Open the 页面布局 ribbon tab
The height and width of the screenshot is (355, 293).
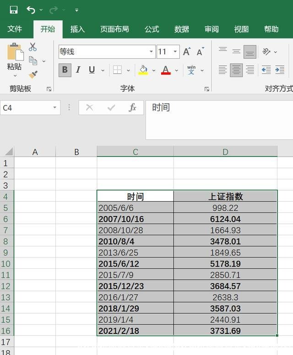(x=115, y=29)
